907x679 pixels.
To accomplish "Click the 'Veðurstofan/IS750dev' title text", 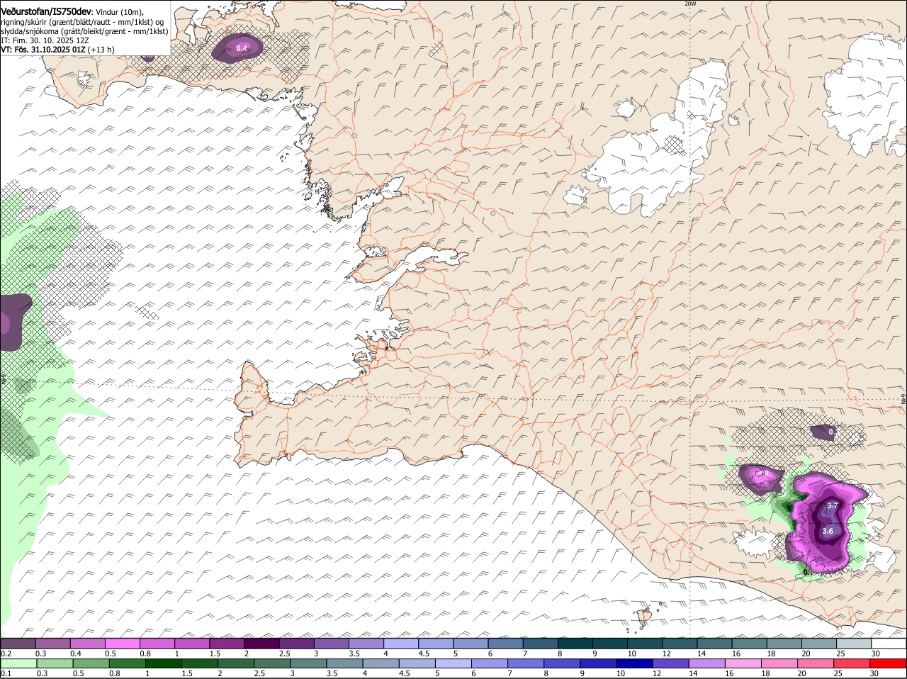I will pos(45,12).
